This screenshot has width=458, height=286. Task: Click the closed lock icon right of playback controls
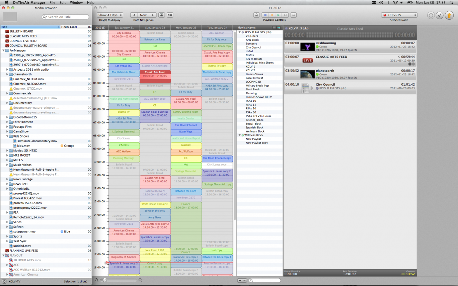pyautogui.click(x=293, y=15)
